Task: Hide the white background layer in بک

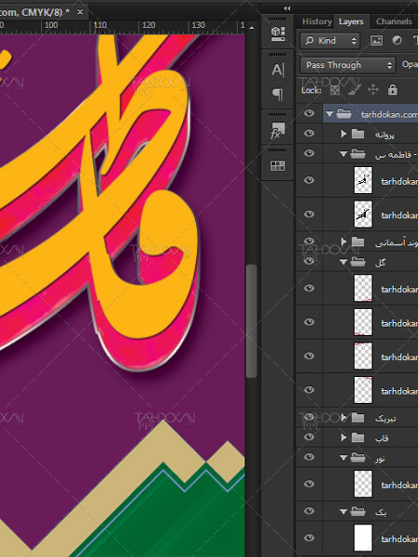Action: point(309,538)
